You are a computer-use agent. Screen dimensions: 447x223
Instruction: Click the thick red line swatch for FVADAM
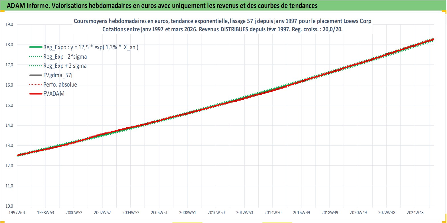[36, 93]
